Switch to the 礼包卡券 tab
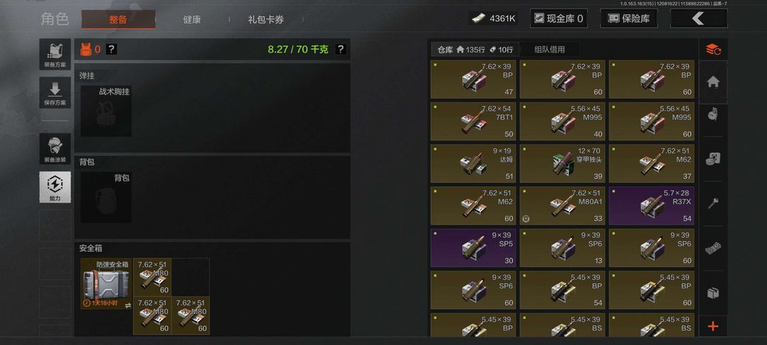The width and height of the screenshot is (767, 345). click(x=266, y=20)
